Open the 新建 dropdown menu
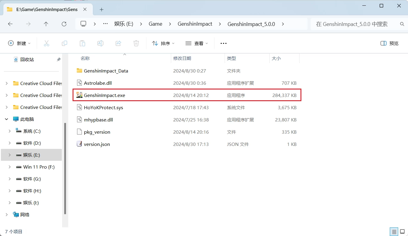The height and width of the screenshot is (236, 408). pyautogui.click(x=19, y=43)
